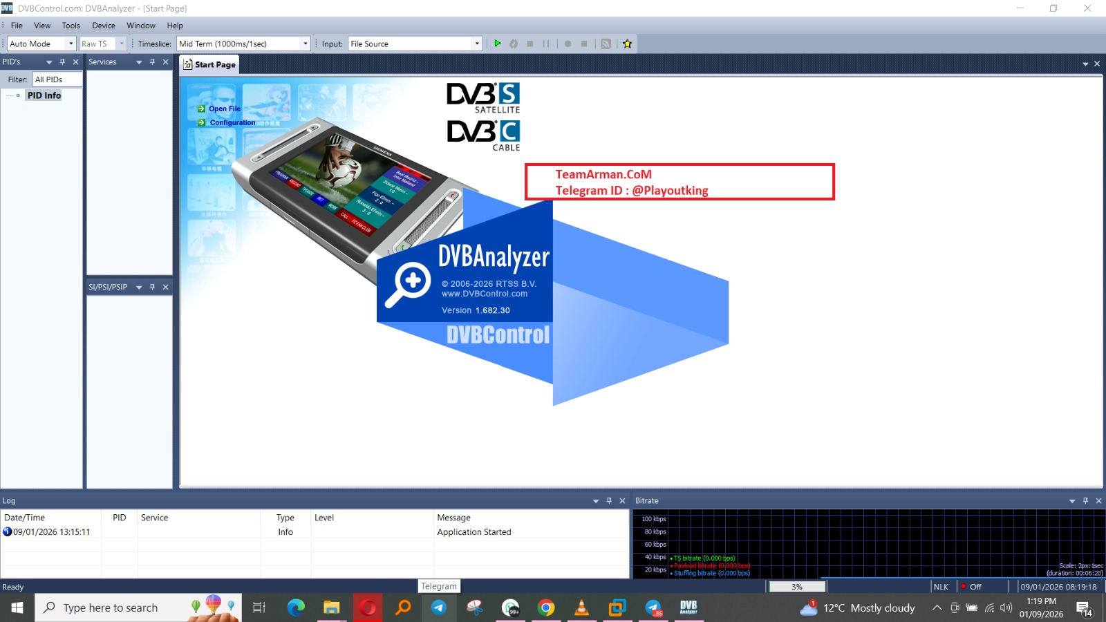Screen dimensions: 1106x622
Task: Select the PID Info tree item
Action: click(44, 95)
